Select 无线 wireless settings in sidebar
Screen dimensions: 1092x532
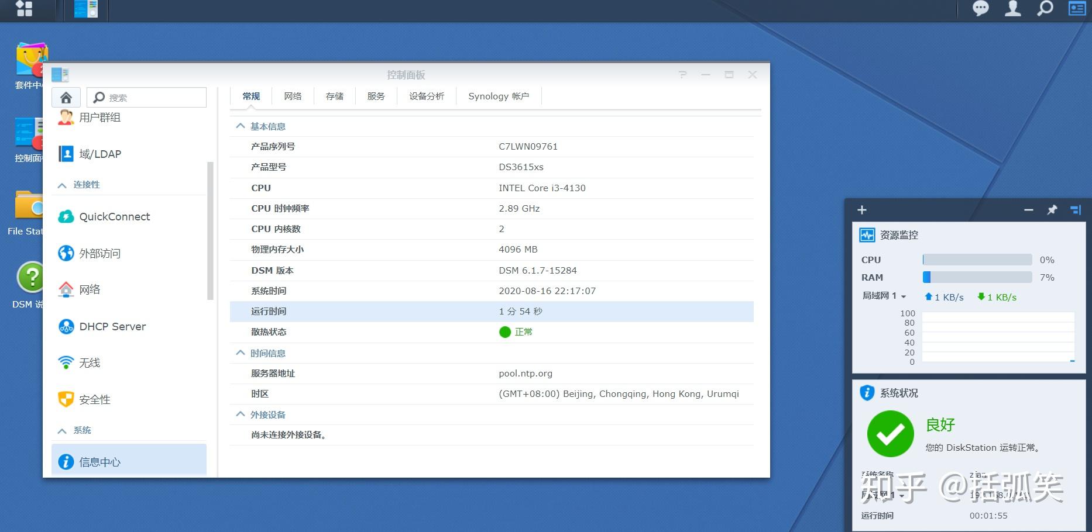click(90, 362)
